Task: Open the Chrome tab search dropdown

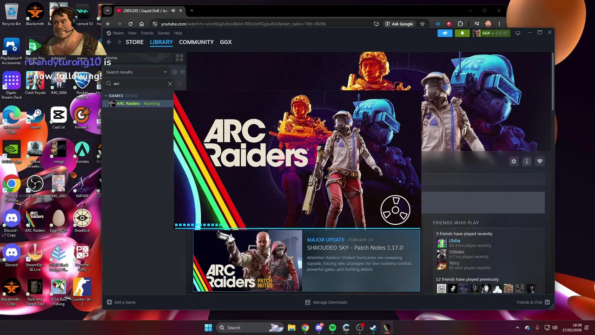Action: coord(107,11)
